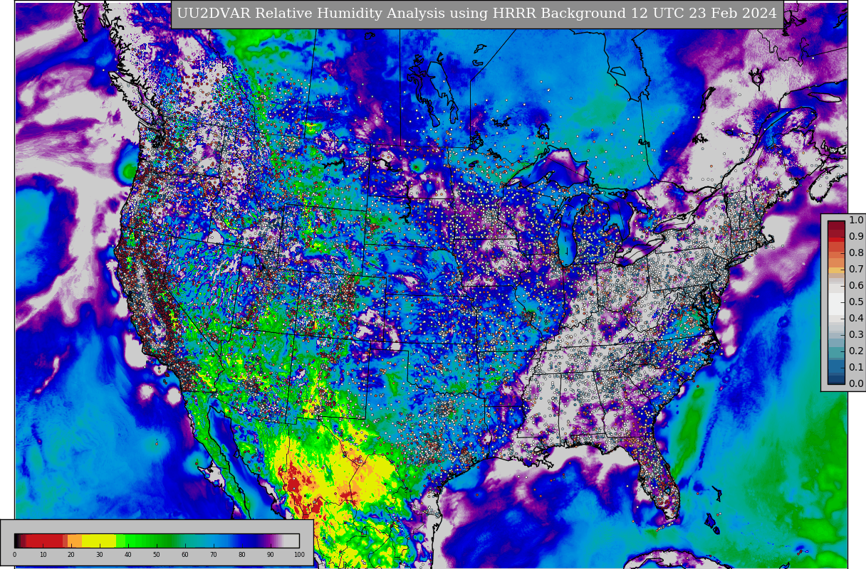Pick the dark red top swatch of right legend

click(x=836, y=225)
